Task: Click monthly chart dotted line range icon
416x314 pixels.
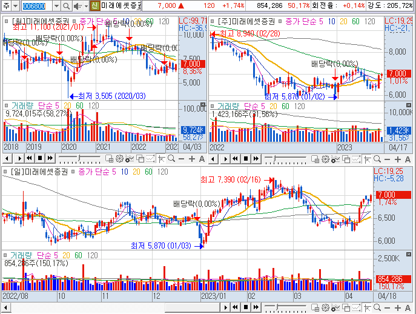Action: (x=150, y=159)
